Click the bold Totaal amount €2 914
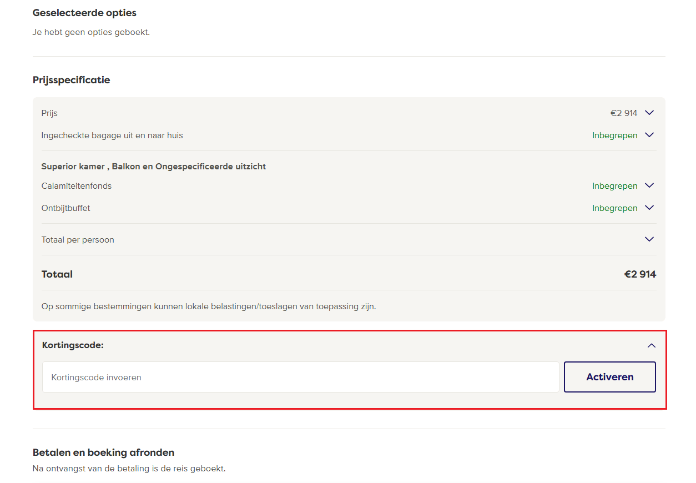Viewport: 696px width, 483px height. (x=640, y=274)
